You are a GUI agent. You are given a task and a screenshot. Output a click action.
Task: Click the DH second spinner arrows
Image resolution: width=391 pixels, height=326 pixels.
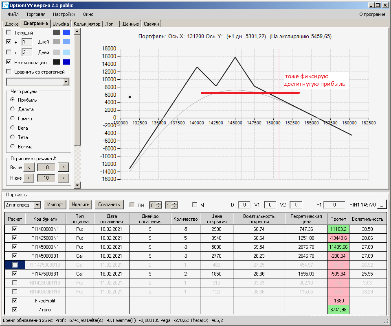(175, 205)
